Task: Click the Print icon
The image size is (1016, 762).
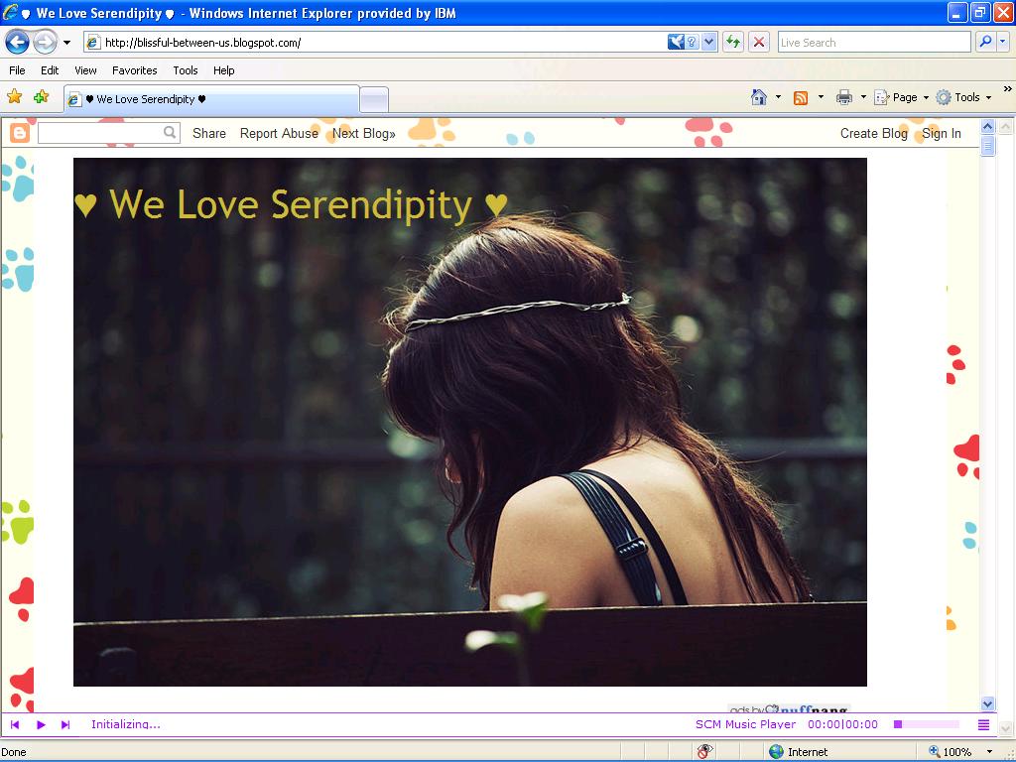Action: click(843, 98)
